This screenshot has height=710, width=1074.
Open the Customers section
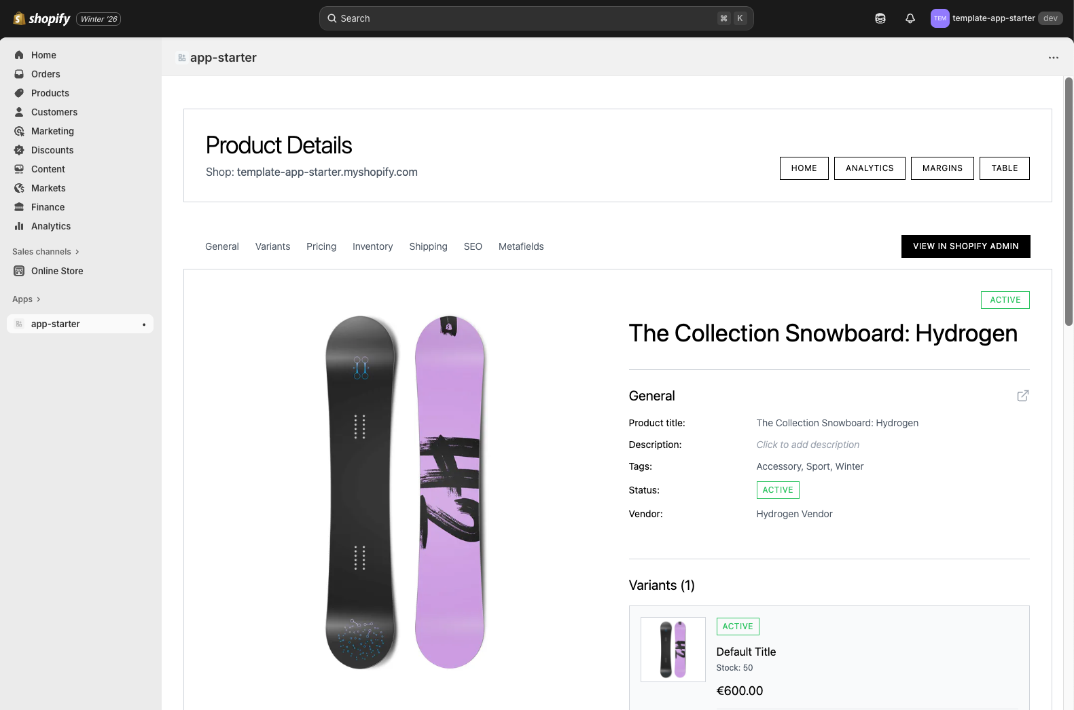point(54,112)
